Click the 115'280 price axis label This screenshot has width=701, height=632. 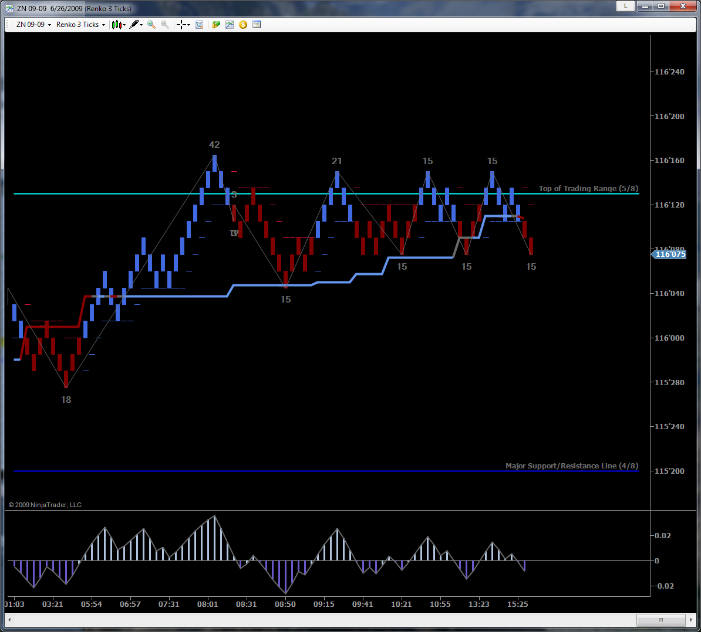[669, 382]
